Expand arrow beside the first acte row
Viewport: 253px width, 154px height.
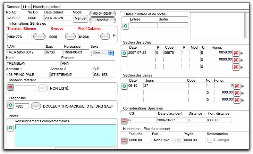point(242,53)
